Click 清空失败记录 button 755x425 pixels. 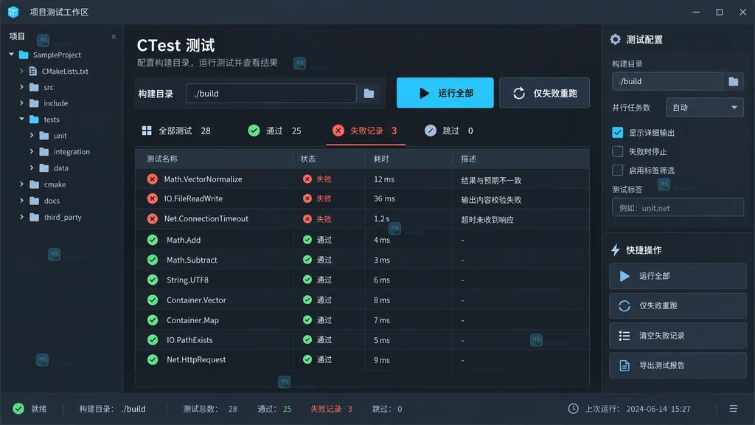[678, 336]
